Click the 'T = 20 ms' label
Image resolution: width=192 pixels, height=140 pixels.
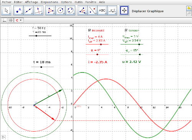(39, 32)
